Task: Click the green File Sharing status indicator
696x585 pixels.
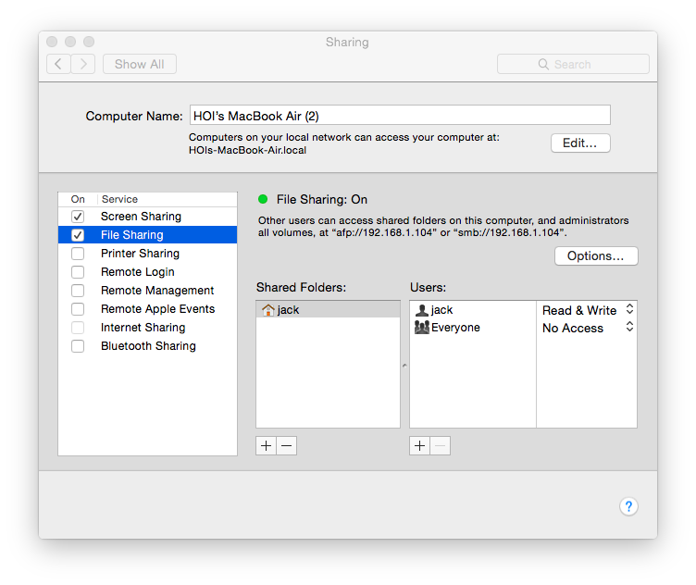Action: coord(263,199)
